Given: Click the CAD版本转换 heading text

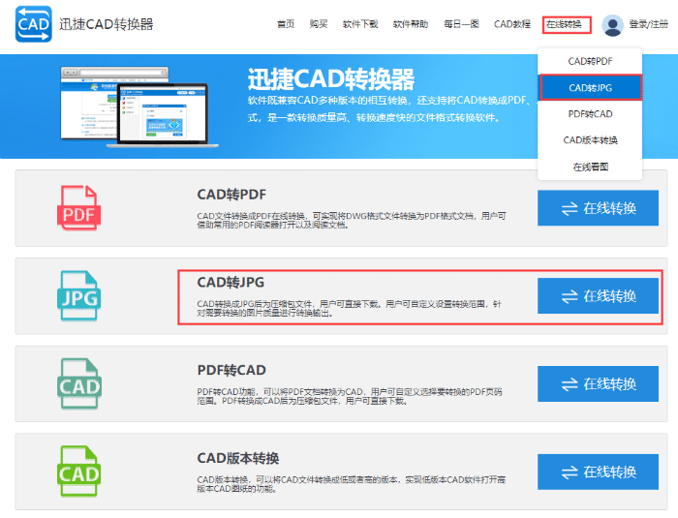Looking at the screenshot, I should coord(238,458).
